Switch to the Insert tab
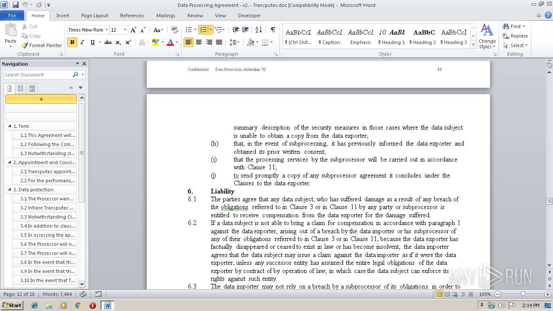Screen dimensions: 553x311 point(63,16)
